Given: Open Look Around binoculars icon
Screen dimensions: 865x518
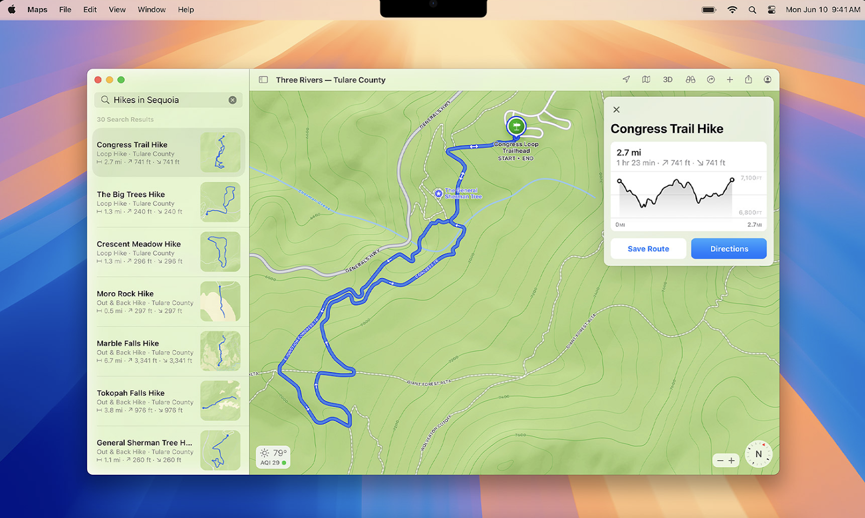Looking at the screenshot, I should click(690, 79).
